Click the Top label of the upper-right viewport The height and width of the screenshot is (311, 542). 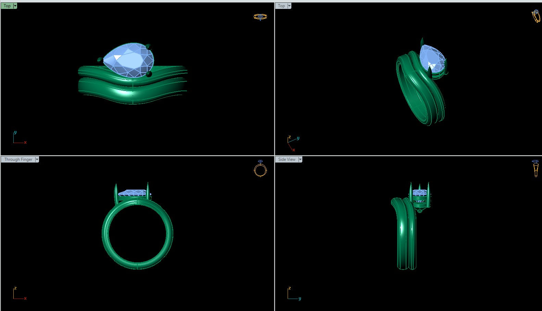pos(281,6)
